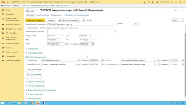This screenshot has width=186, height=105.
Task: Close the organization tab
Action: pyautogui.click(x=67, y=6)
